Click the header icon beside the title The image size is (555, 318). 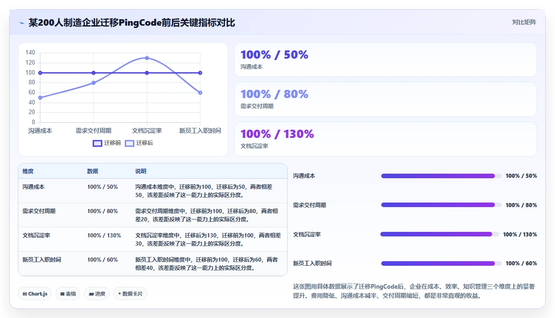[x=22, y=22]
